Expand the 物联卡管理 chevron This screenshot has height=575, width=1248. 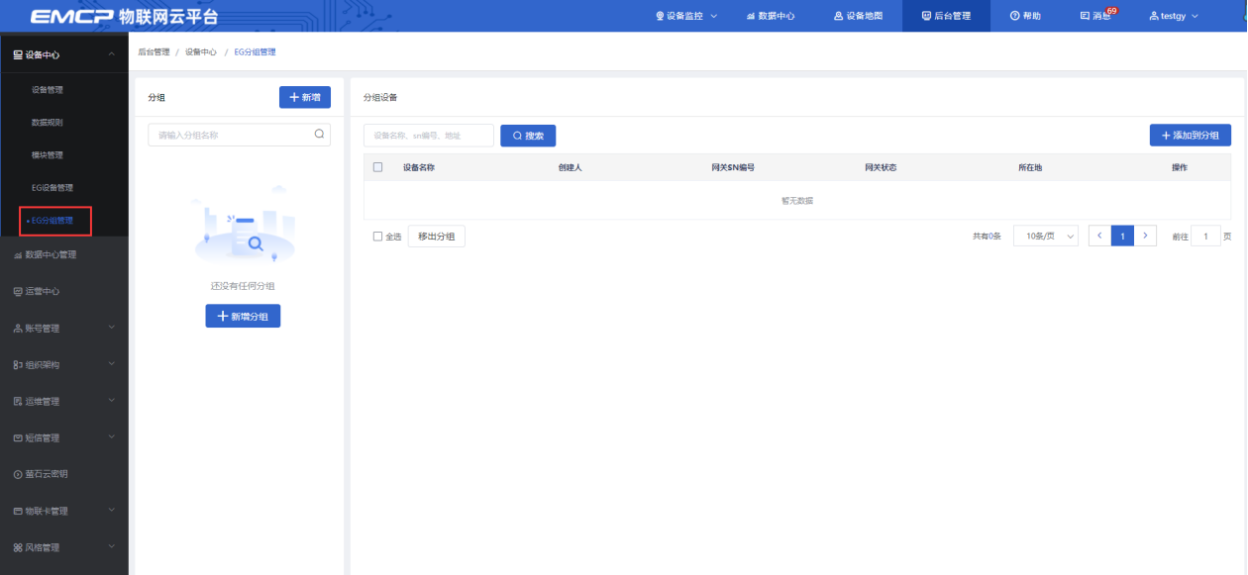(x=111, y=510)
